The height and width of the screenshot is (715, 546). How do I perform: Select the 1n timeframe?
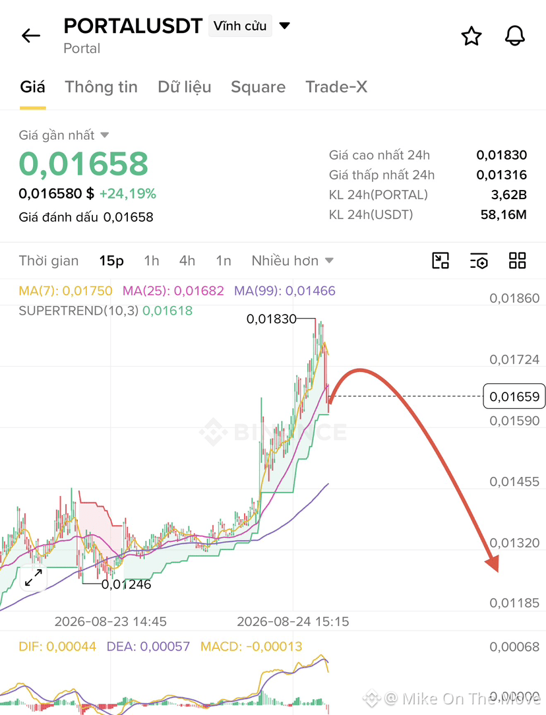pyautogui.click(x=224, y=261)
